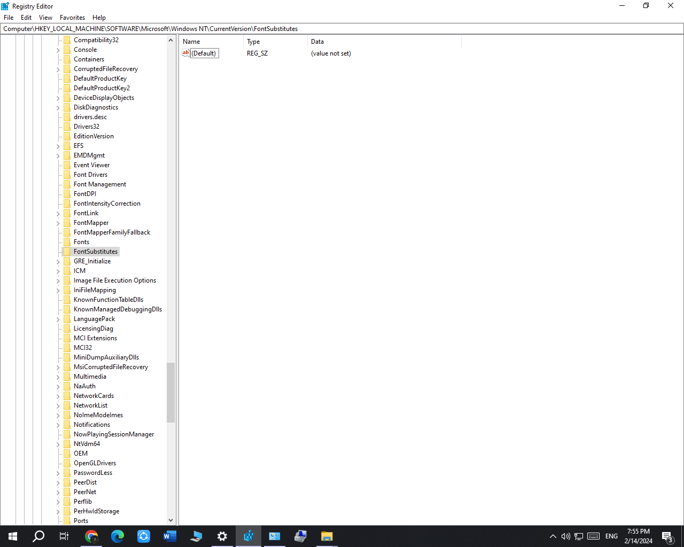Screen dimensions: 684x547
Task: Click the Registry Editor taskbar icon
Action: pyautogui.click(x=248, y=536)
